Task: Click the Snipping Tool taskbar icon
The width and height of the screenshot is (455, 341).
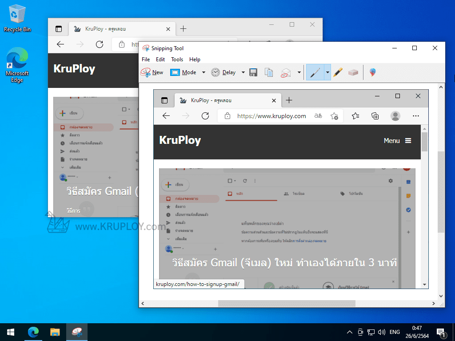Action: tap(77, 332)
